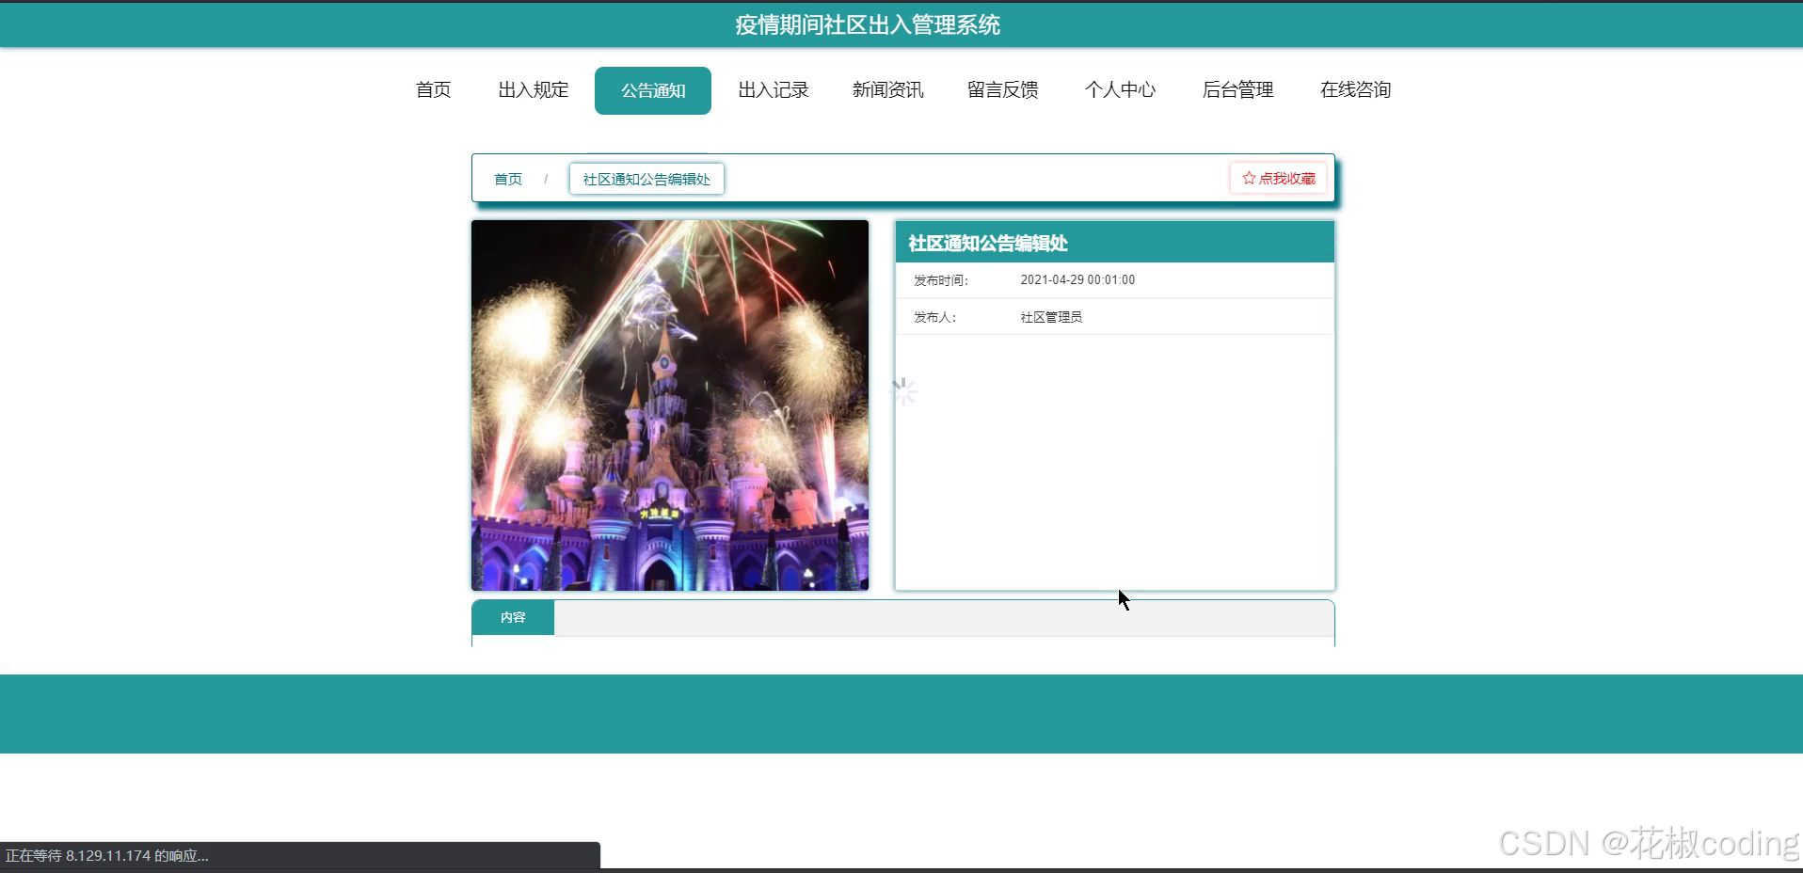Click the 发布人 value 社区管理员
Image resolution: width=1803 pixels, height=873 pixels.
point(1050,316)
